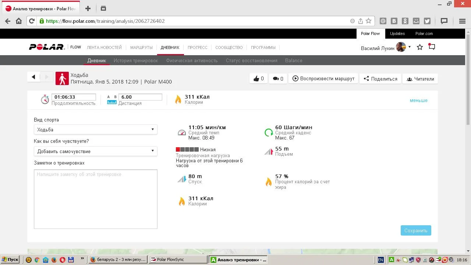This screenshot has height=265, width=471.
Task: Open notifications icon with red dot
Action: [432, 47]
